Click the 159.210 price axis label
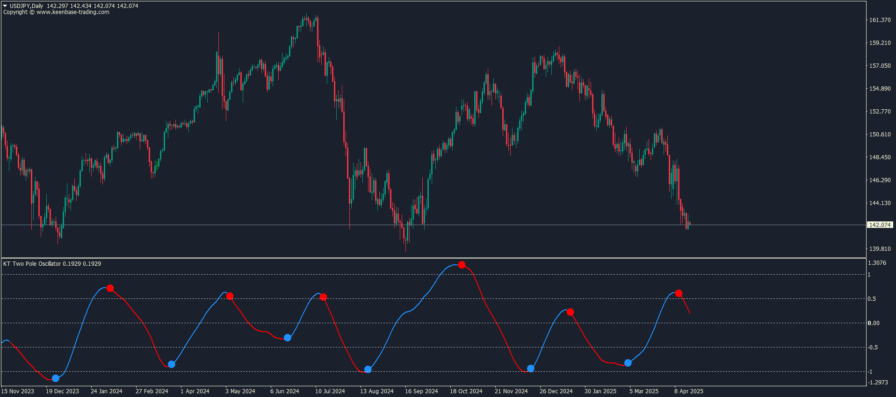The width and height of the screenshot is (896, 397). 880,43
